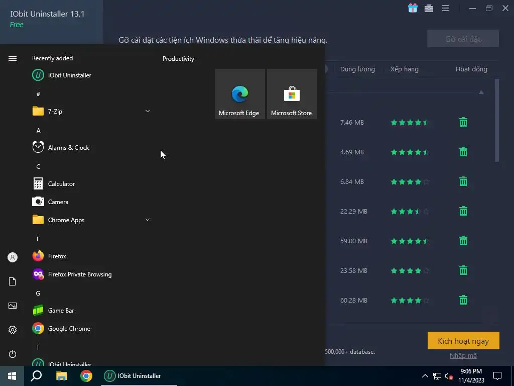Click the trash icon for the 23.58 MB item
Image resolution: width=514 pixels, height=386 pixels.
(x=463, y=270)
